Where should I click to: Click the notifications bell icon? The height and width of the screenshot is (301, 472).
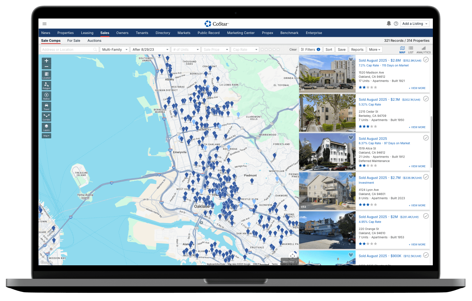pyautogui.click(x=389, y=24)
